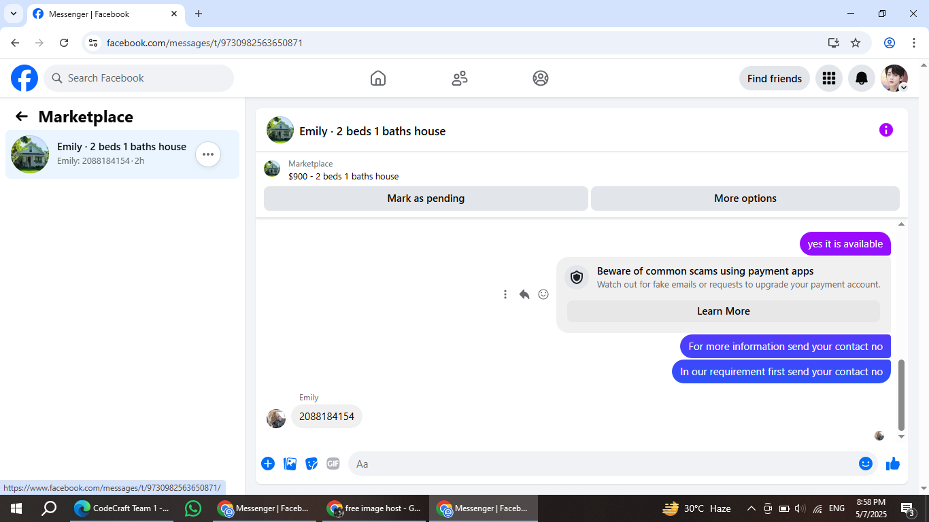Click the Mark as pending button
This screenshot has height=522, width=929.
click(x=426, y=198)
